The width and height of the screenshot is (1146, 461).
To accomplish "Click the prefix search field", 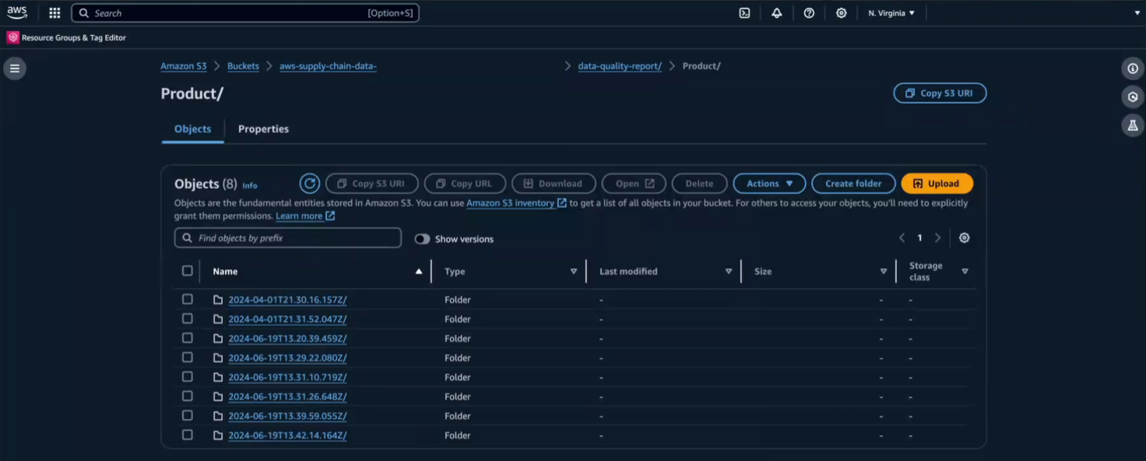I will point(287,238).
